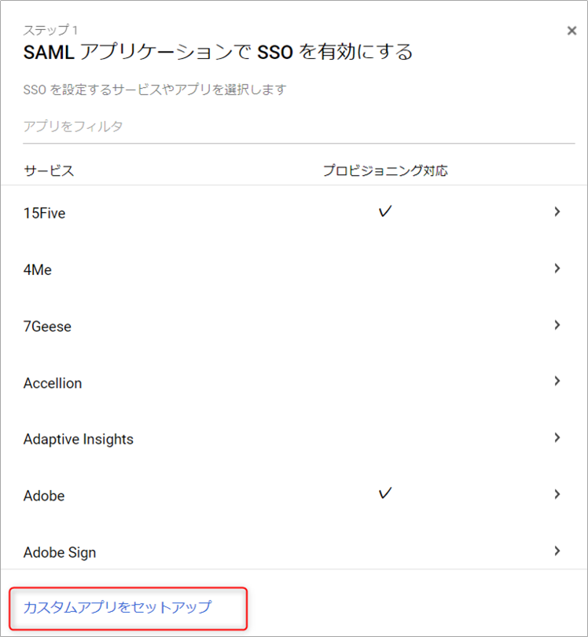Screen dimensions: 588x637
Task: Pick the Accellion service name
Action: 53,383
